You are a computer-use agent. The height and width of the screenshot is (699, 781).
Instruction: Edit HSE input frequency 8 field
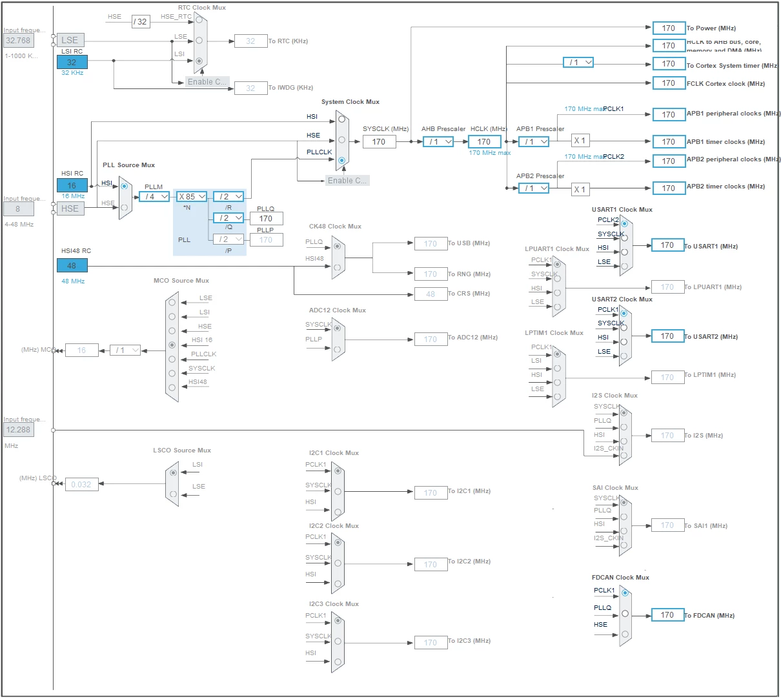click(x=18, y=208)
